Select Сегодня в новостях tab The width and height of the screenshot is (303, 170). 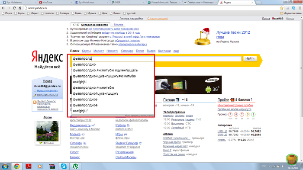pos(94,25)
